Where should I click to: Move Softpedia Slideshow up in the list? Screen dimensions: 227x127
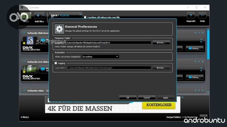pyautogui.click(x=199, y=33)
